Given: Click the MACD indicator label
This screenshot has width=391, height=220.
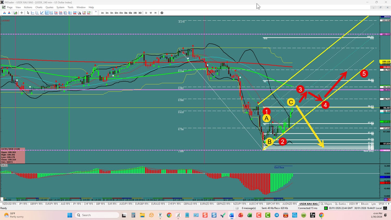Looking at the screenshot, I should coord(4,165).
